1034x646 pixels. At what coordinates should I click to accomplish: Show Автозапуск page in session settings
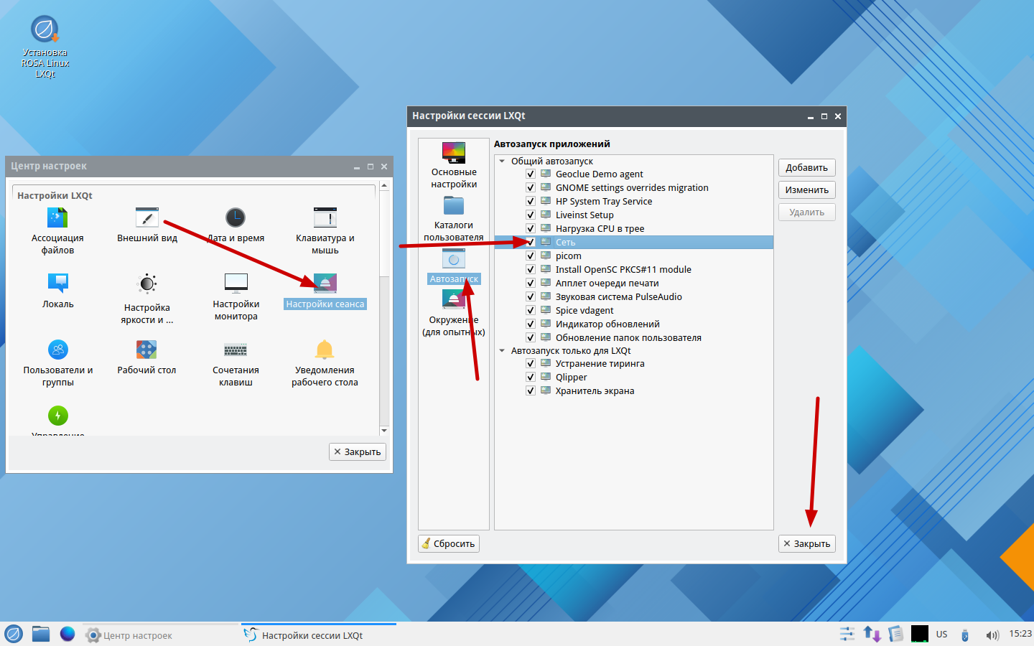pos(454,266)
